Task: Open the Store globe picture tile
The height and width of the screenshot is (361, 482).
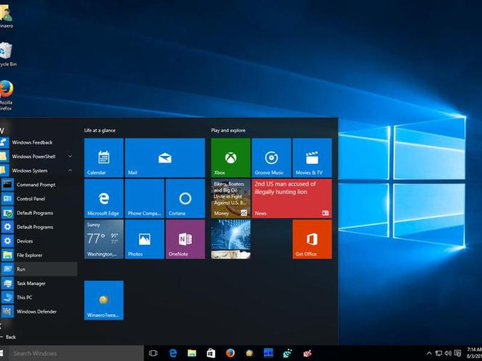Action: click(x=231, y=239)
